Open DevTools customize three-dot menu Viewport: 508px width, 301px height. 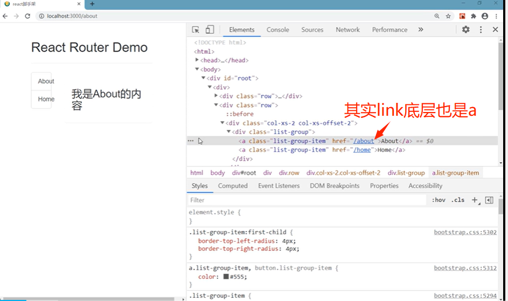[x=481, y=30]
